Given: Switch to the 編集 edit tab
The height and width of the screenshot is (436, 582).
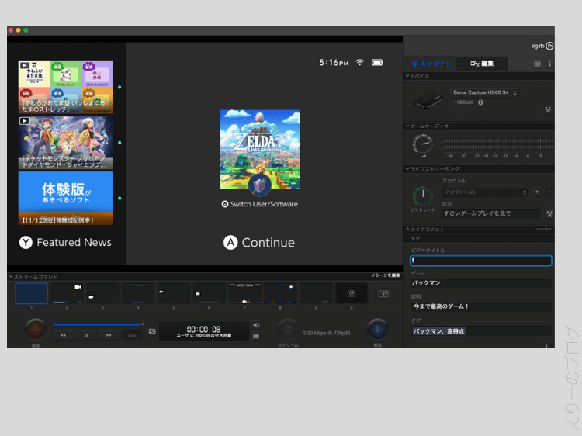Looking at the screenshot, I should 482,64.
